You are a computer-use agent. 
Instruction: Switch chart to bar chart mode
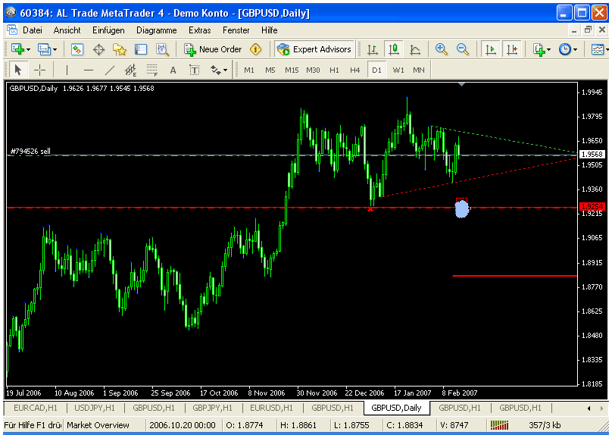tap(373, 49)
